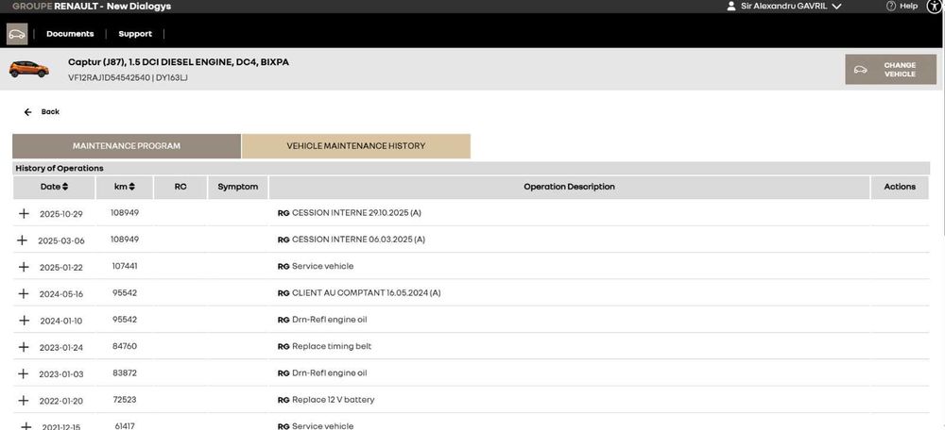945x430 pixels.
Task: Click the VIN VF12RAJ1D54542540 text
Action: point(109,77)
